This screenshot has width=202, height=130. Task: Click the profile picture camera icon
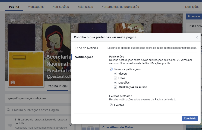tap(13, 82)
